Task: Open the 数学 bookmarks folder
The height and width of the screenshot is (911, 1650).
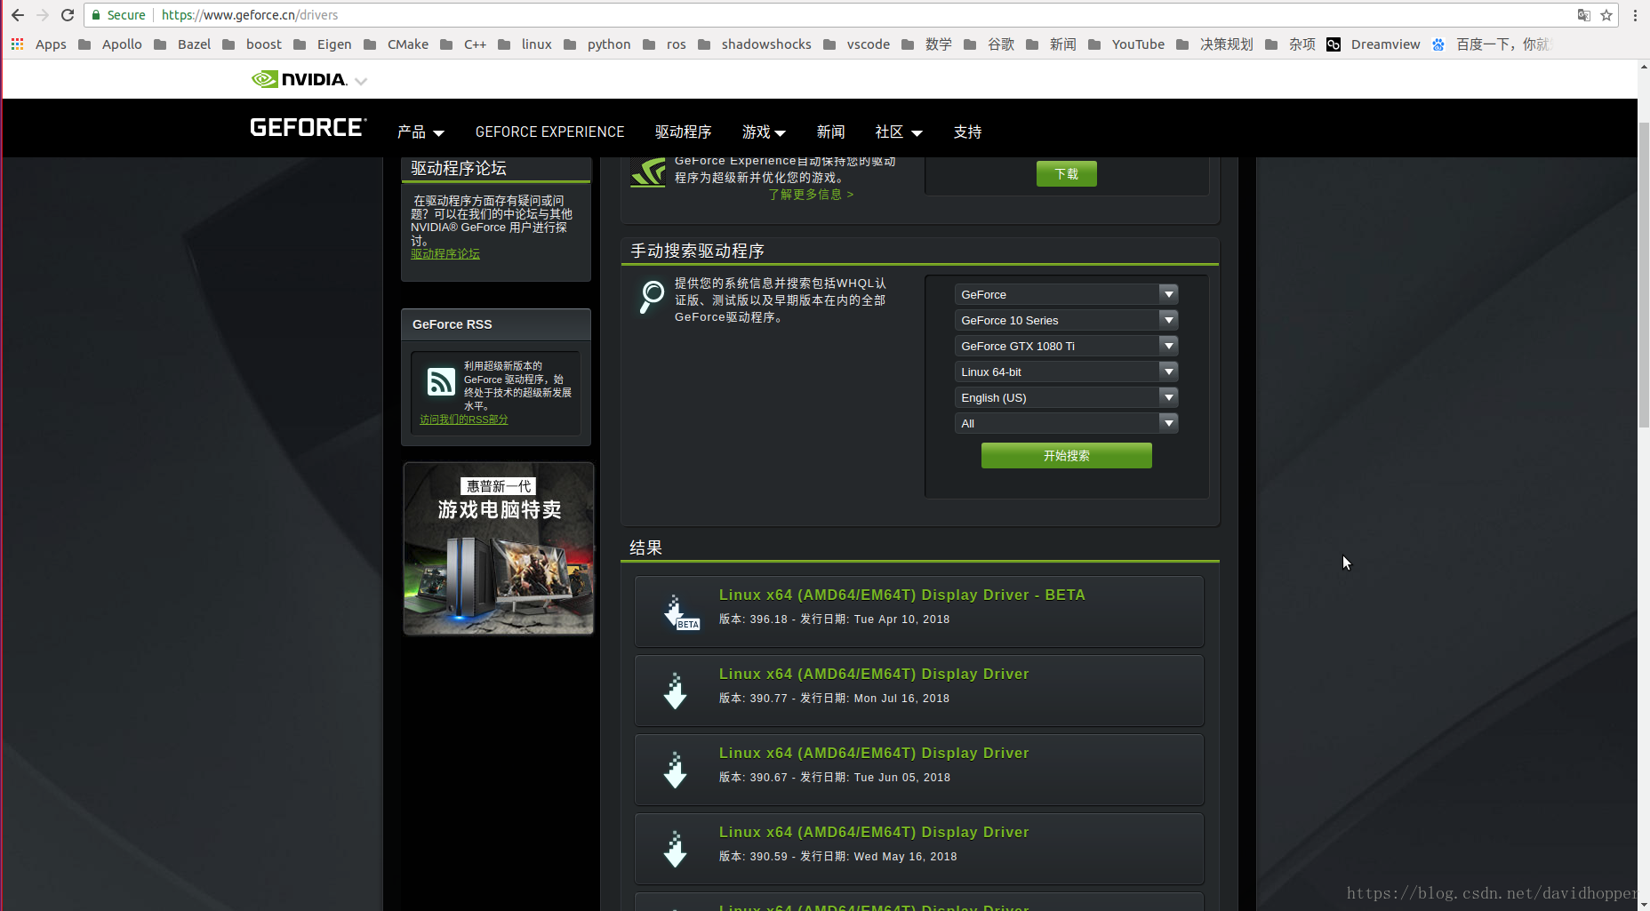Action: [x=926, y=44]
